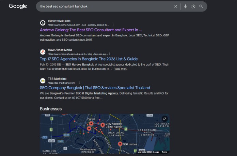Click the Google logo
The image size is (237, 156).
pyautogui.click(x=18, y=6)
